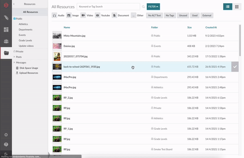Screen dimensions: 244x158
Task: Open the Constituents people icon in sidebar
Action: [6, 41]
